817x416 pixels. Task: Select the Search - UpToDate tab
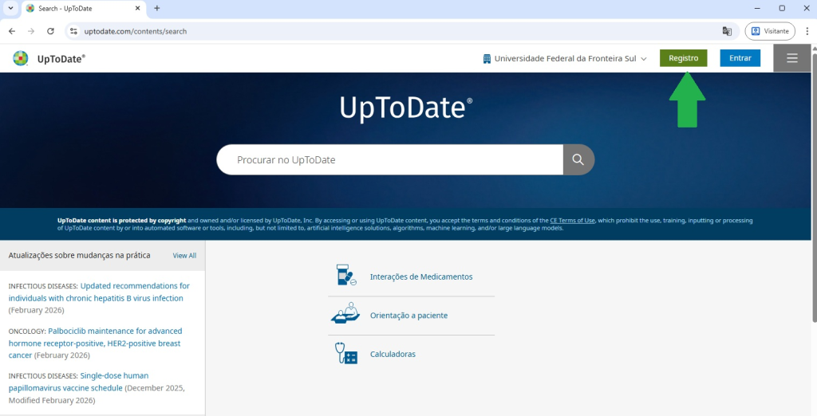(80, 8)
